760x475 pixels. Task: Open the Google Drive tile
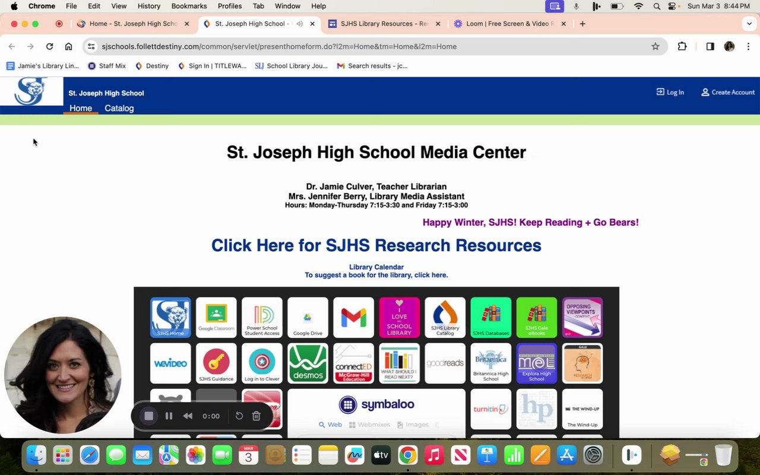point(308,318)
